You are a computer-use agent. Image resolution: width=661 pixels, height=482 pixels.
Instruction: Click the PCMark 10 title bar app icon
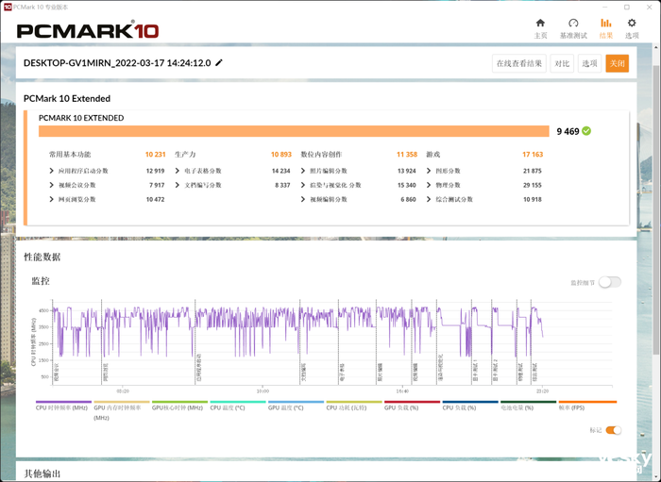pos(8,8)
